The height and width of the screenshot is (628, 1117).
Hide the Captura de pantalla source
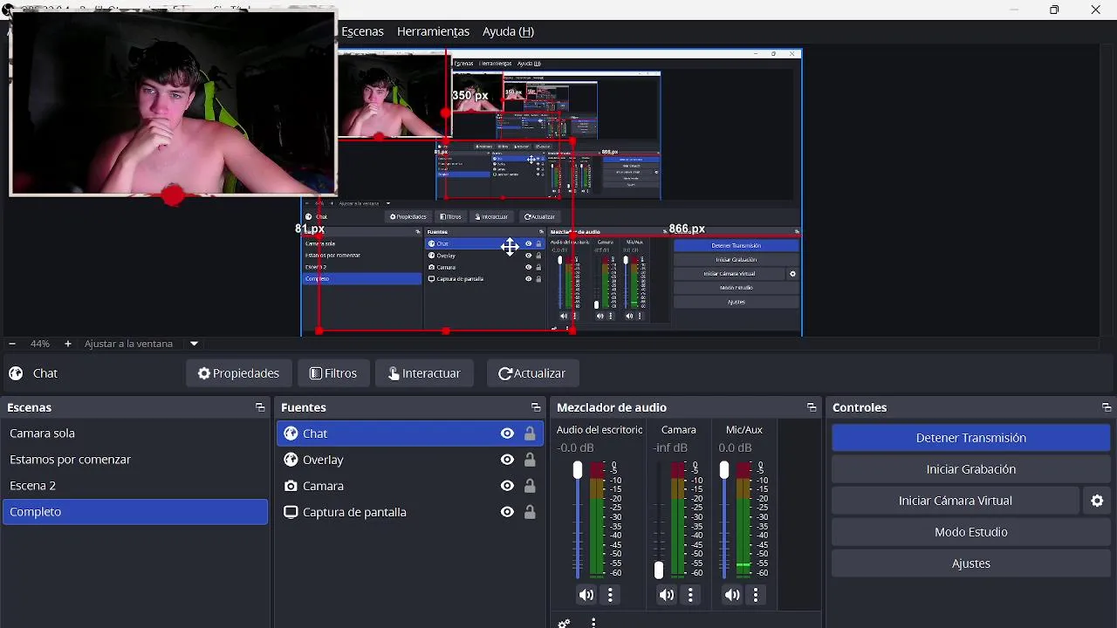pos(507,512)
